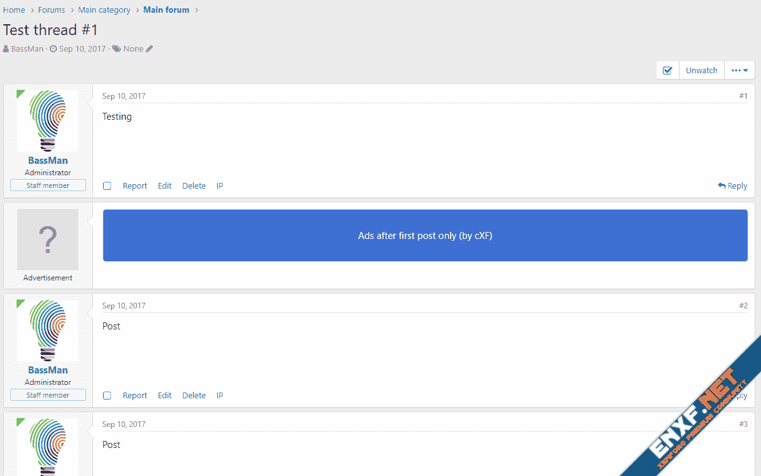
Task: View IP for post #2
Action: pyautogui.click(x=220, y=396)
